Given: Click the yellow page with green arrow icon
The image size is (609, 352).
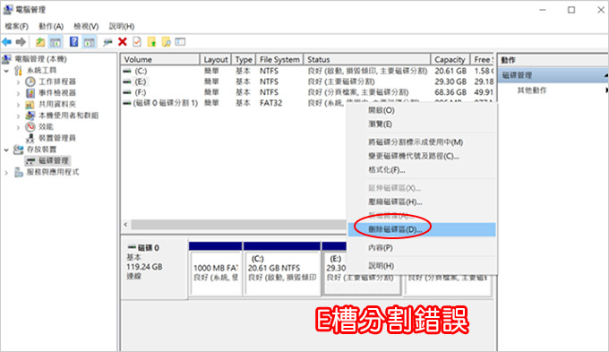Looking at the screenshot, I should point(151,41).
